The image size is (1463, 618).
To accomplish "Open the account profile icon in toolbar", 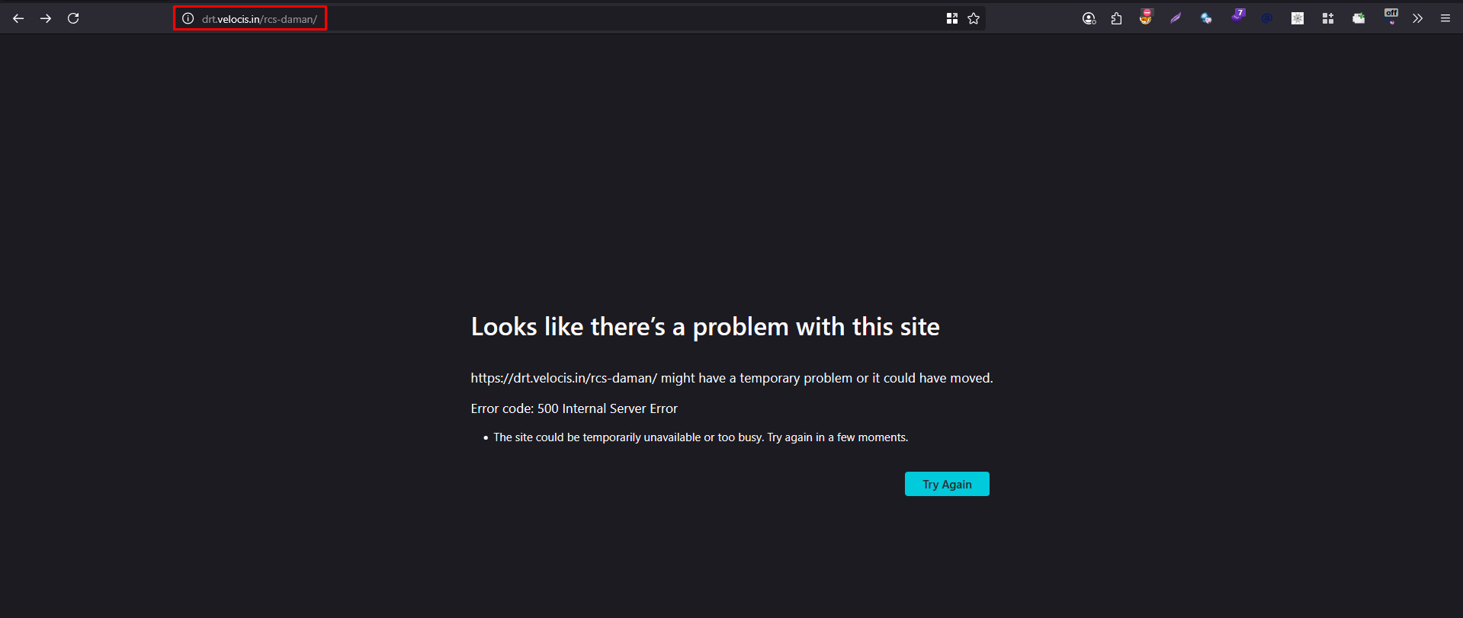I will (1089, 18).
